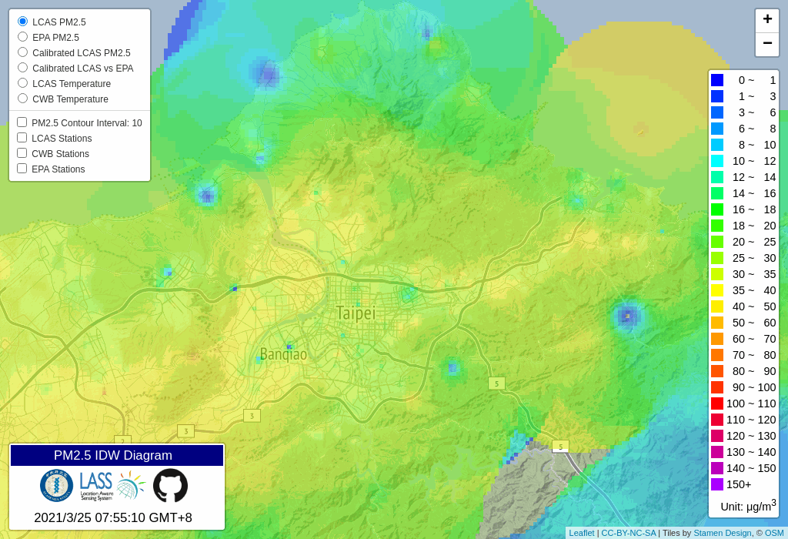This screenshot has width=788, height=539.
Task: Enable EPA Stations overlay
Action: (x=22, y=169)
